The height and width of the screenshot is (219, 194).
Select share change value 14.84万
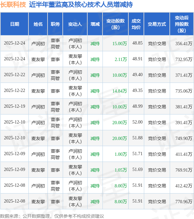pos(120,91)
